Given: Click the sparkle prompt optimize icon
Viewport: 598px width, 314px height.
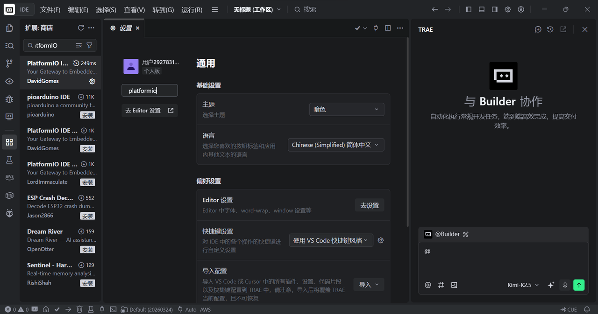Looking at the screenshot, I should [x=551, y=285].
